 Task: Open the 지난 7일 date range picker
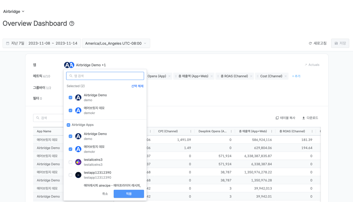point(42,43)
